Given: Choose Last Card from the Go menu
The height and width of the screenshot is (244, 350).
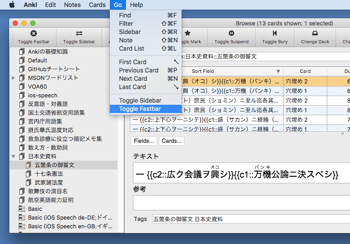Looking at the screenshot, I should (146, 87).
